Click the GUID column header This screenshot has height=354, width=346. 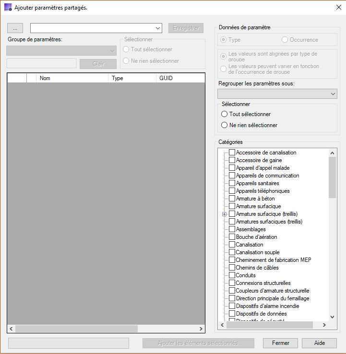180,78
